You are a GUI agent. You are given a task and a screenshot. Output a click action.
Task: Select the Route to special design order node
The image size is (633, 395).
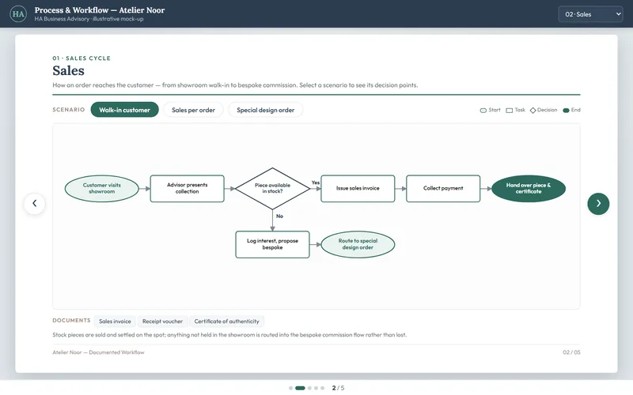pyautogui.click(x=358, y=244)
